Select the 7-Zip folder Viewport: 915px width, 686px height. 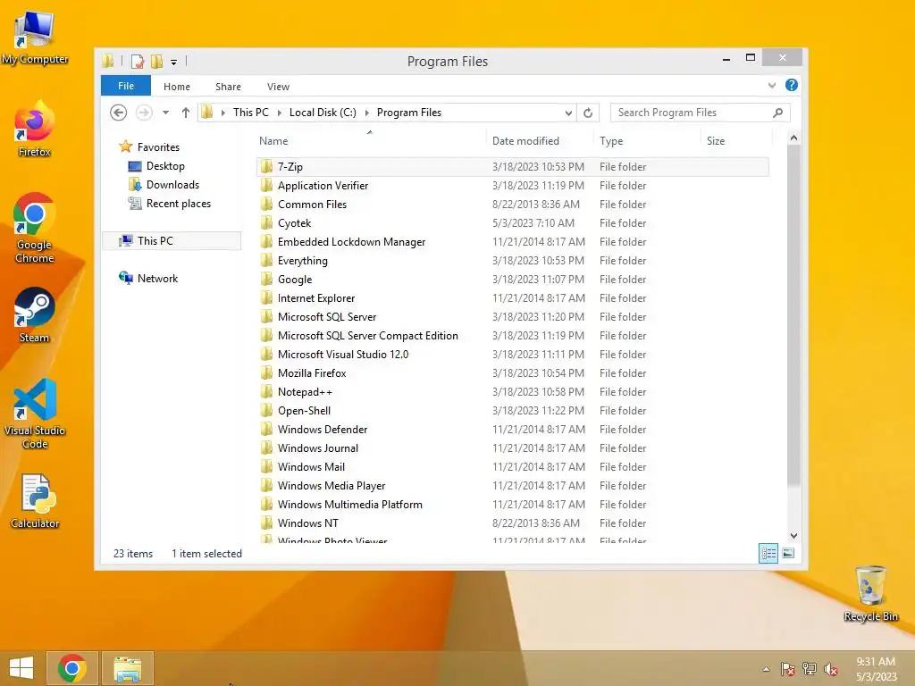(x=512, y=167)
